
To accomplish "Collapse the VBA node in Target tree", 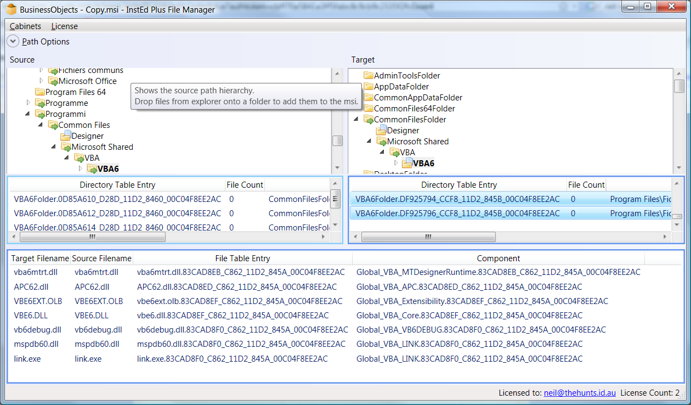I will click(x=383, y=153).
